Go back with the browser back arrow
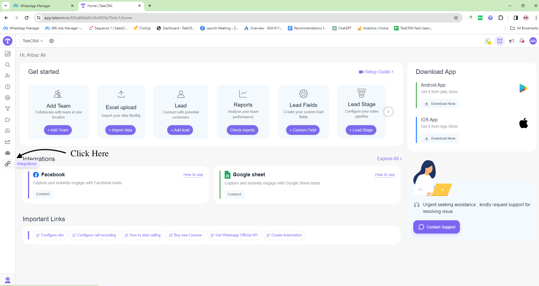 [x=6, y=18]
